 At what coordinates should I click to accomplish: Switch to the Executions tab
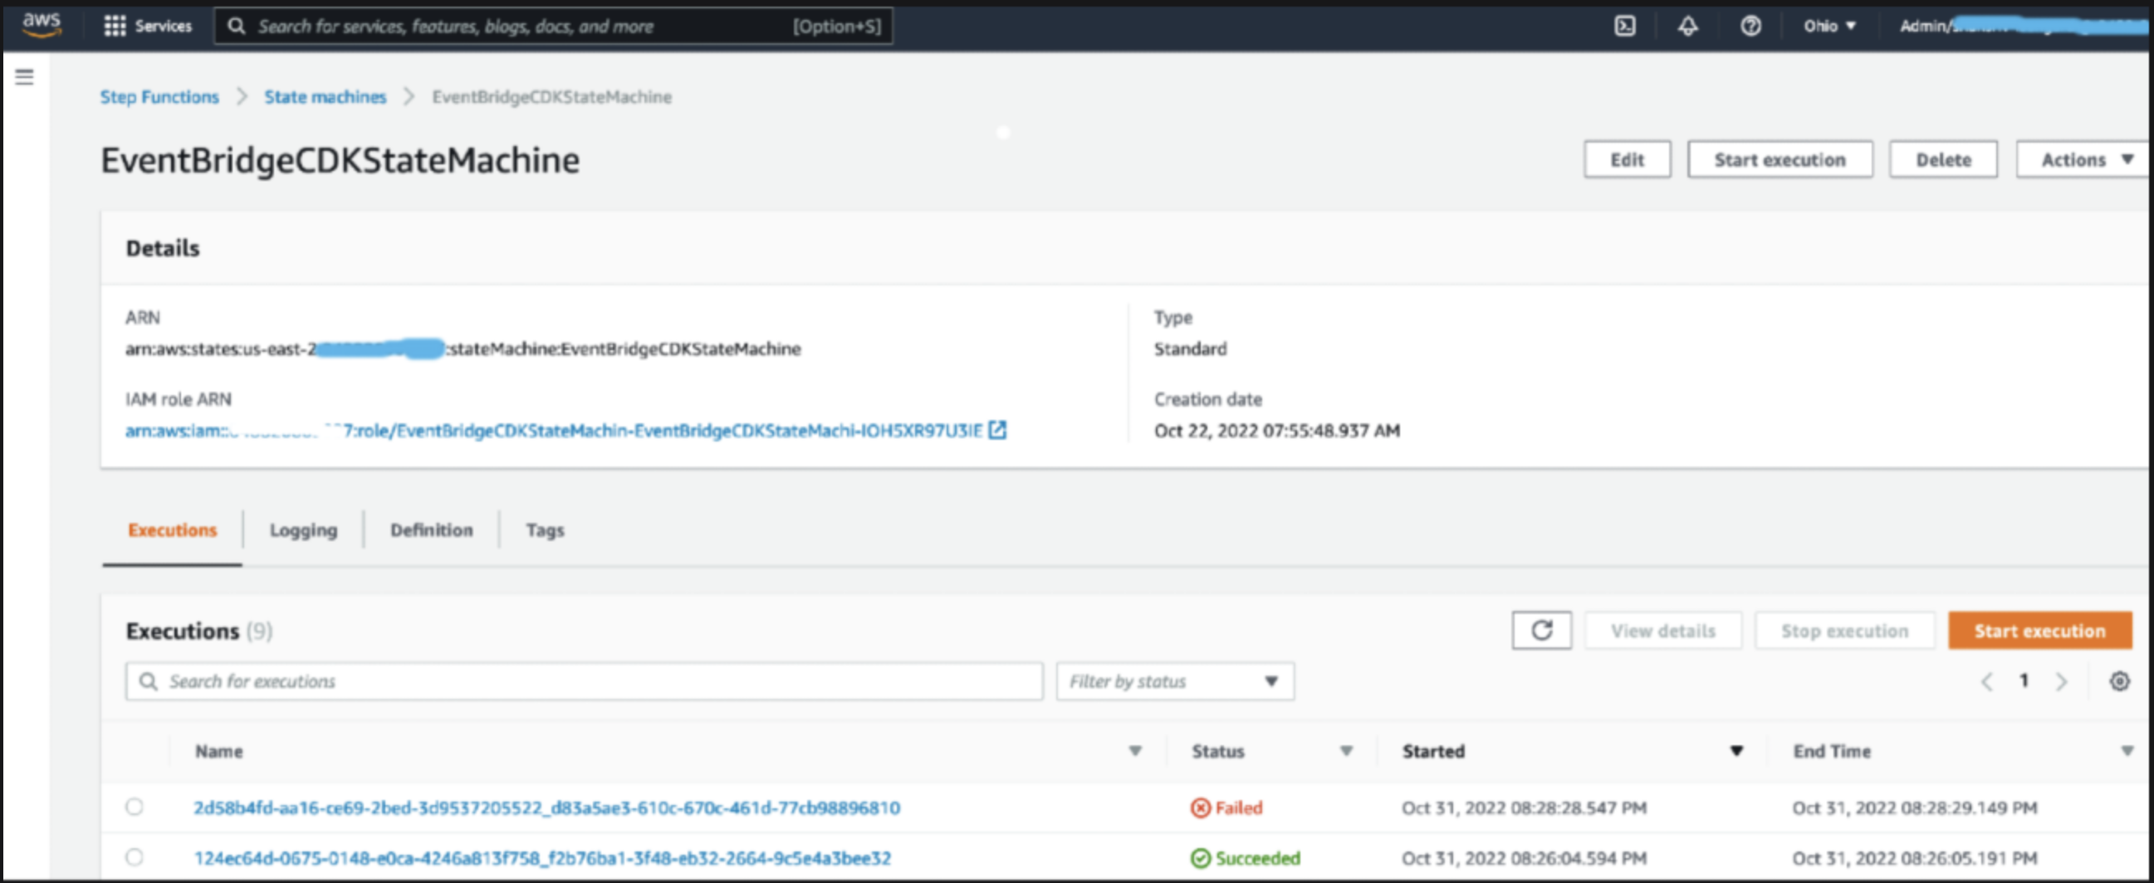click(172, 530)
